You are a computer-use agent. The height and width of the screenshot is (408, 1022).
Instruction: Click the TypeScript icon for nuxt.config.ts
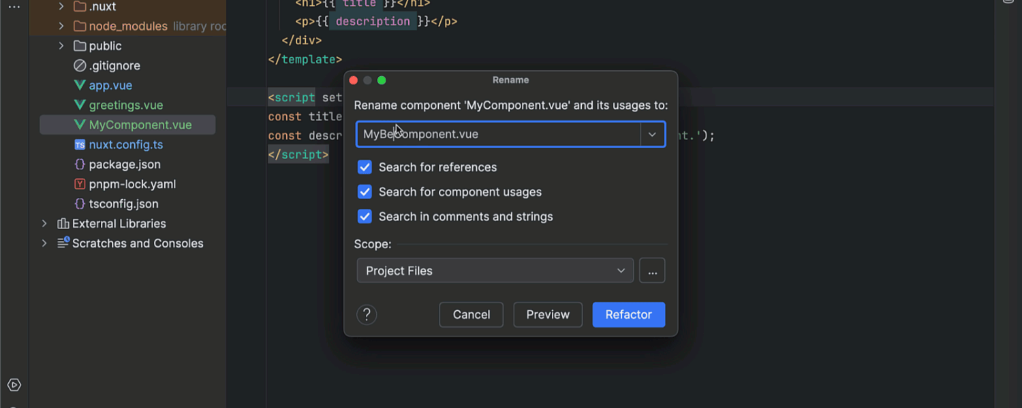coord(80,145)
